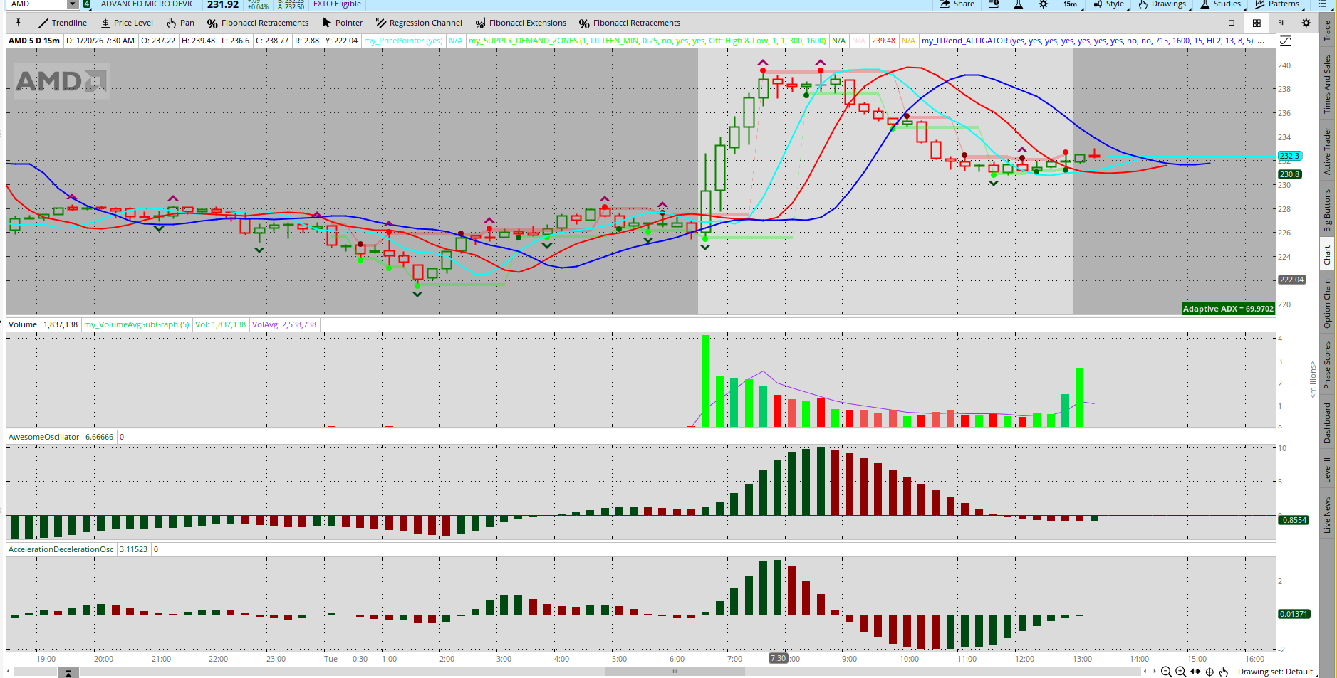The height and width of the screenshot is (678, 1337).
Task: Activate the Pan tool in drawing toolbar
Action: [180, 23]
